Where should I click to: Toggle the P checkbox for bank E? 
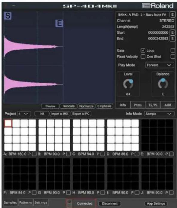[171, 154]
